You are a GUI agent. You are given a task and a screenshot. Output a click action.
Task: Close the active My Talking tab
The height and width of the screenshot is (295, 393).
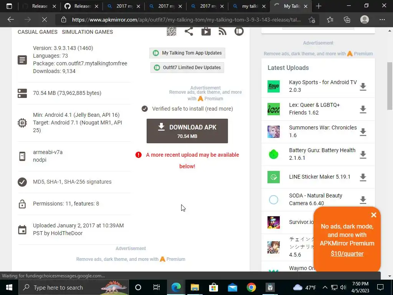(x=305, y=7)
